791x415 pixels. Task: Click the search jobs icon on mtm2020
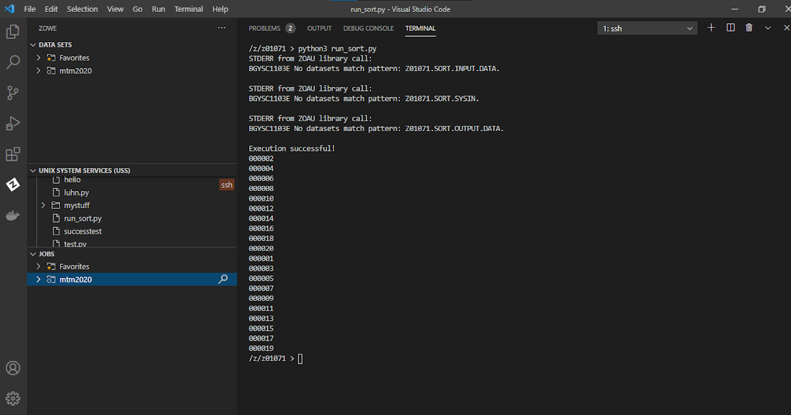[225, 279]
